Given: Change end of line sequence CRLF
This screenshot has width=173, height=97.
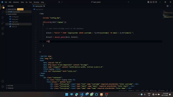Looking at the screenshot, I should [x=142, y=91].
